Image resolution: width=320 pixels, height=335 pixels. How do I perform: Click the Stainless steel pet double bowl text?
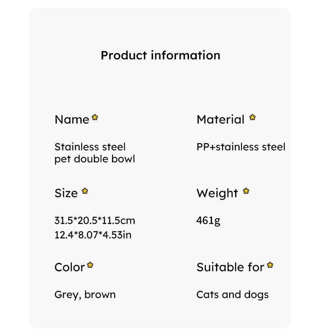click(x=94, y=153)
